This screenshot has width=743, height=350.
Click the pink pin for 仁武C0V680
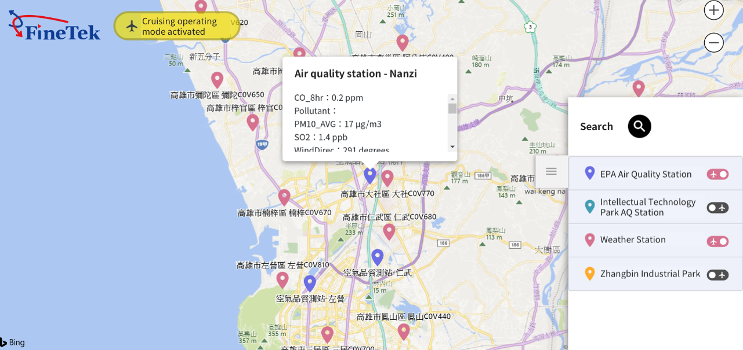pos(389,231)
